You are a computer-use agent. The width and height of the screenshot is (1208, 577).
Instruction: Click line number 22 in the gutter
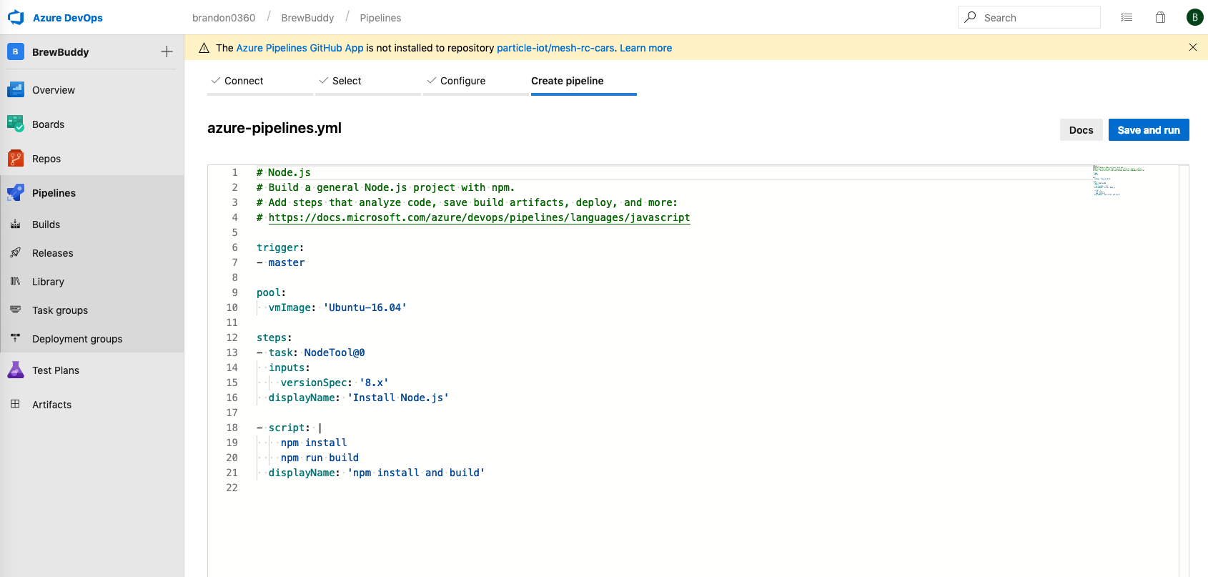coord(232,488)
